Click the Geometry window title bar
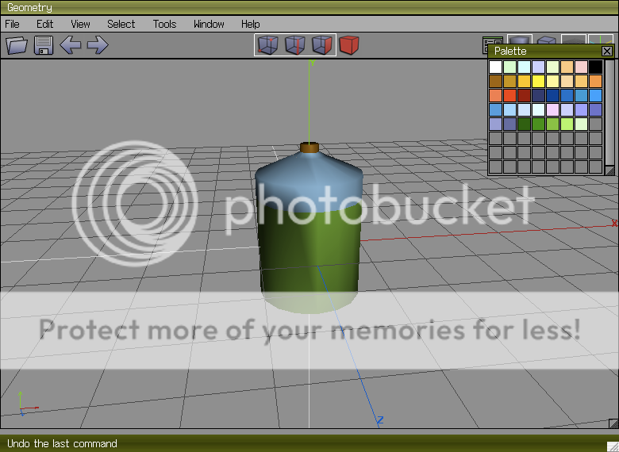 coord(309,7)
